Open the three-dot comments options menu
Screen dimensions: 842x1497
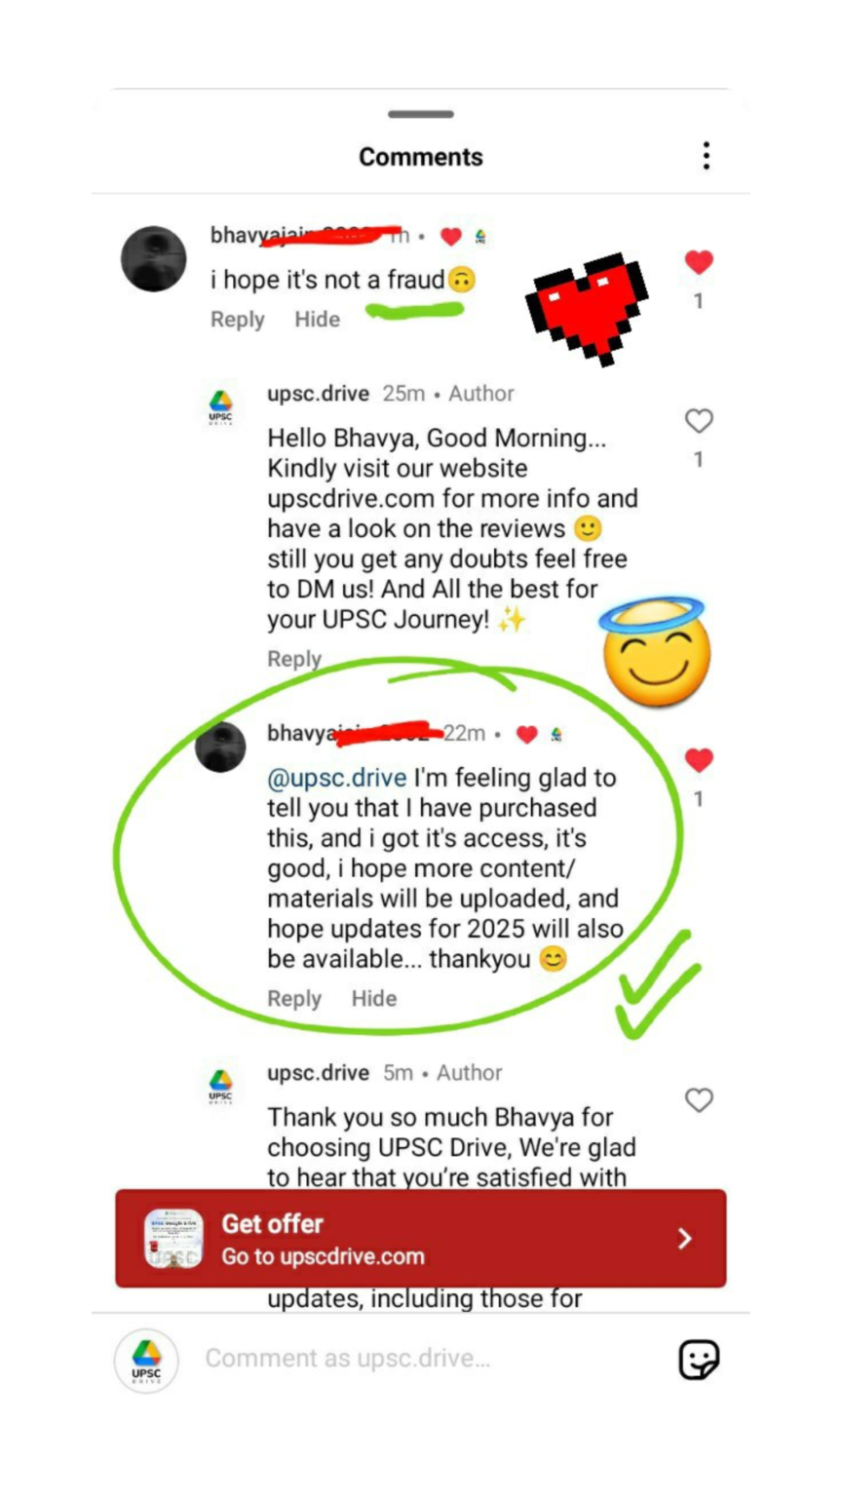[x=706, y=156]
